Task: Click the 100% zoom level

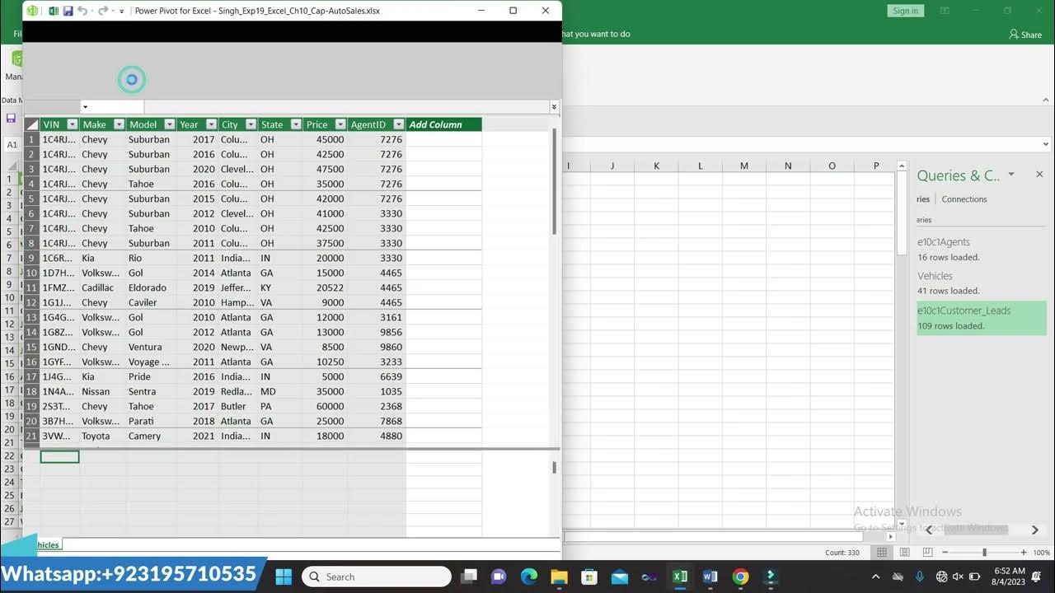Action: [1042, 553]
